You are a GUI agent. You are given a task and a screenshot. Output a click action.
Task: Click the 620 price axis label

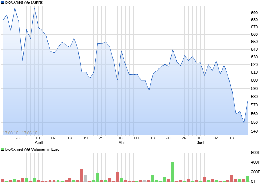[x=254, y=64]
